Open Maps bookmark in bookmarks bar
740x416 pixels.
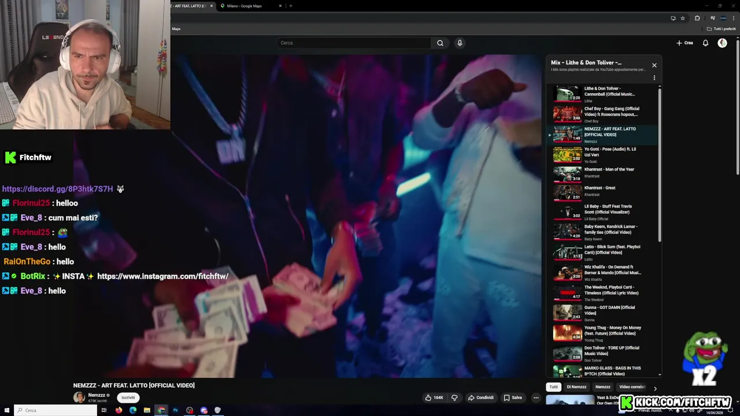pyautogui.click(x=176, y=29)
